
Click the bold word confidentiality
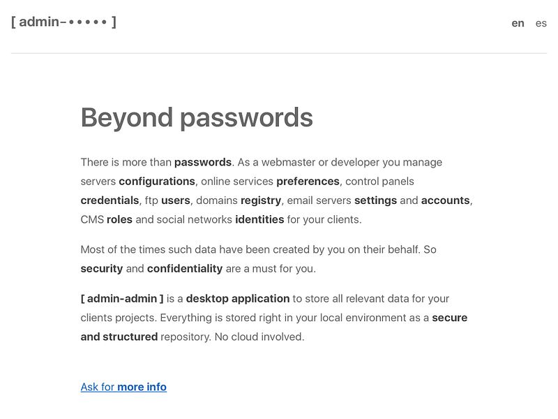click(x=185, y=268)
